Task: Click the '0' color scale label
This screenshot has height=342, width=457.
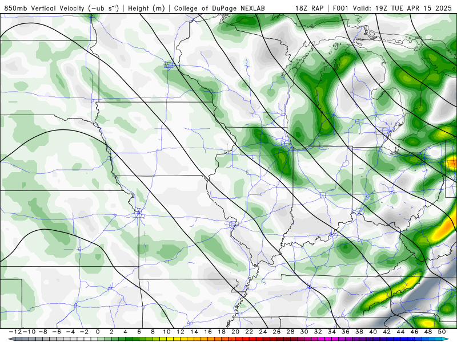Action: click(x=98, y=332)
